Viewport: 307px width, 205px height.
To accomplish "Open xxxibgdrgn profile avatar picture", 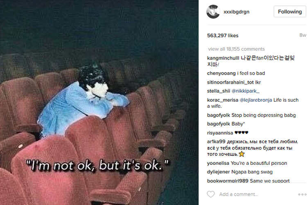I will click(x=213, y=12).
